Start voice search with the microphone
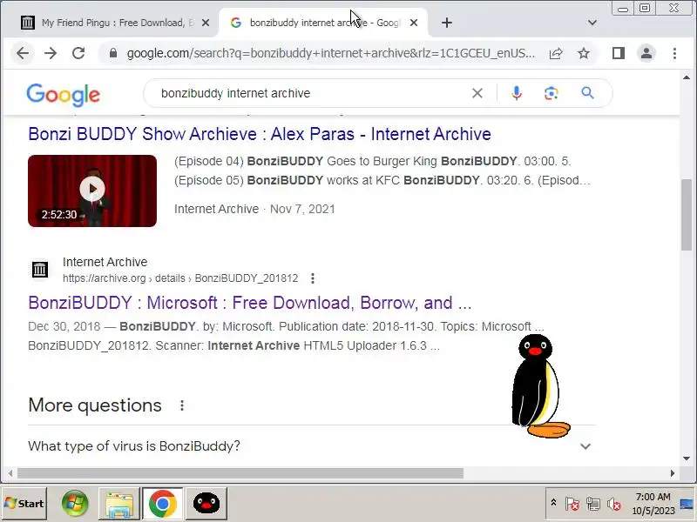697x522 pixels. (x=516, y=93)
